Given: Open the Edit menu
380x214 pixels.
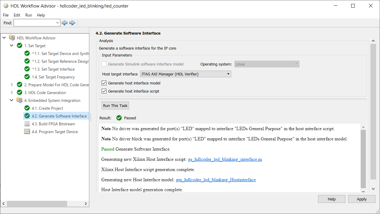Looking at the screenshot, I should pyautogui.click(x=17, y=15).
